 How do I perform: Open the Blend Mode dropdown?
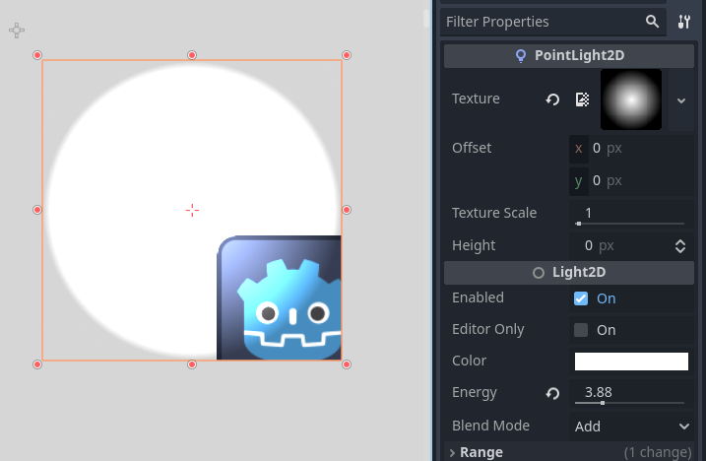tap(632, 427)
